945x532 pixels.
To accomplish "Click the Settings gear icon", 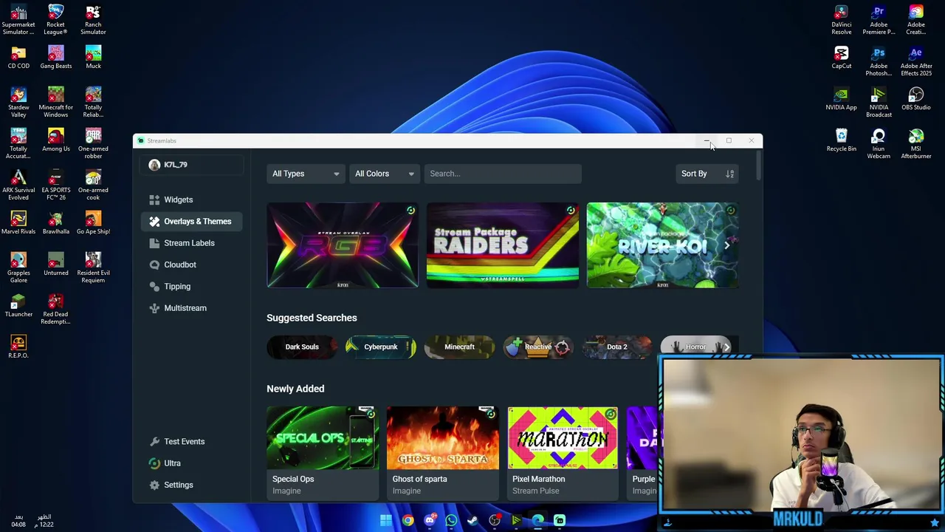I will [154, 485].
